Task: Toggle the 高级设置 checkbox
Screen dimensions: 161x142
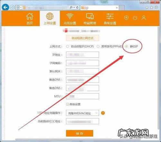Action: pyautogui.click(x=67, y=104)
